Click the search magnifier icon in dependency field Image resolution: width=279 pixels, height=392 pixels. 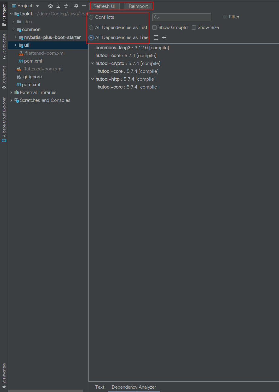tap(156, 17)
